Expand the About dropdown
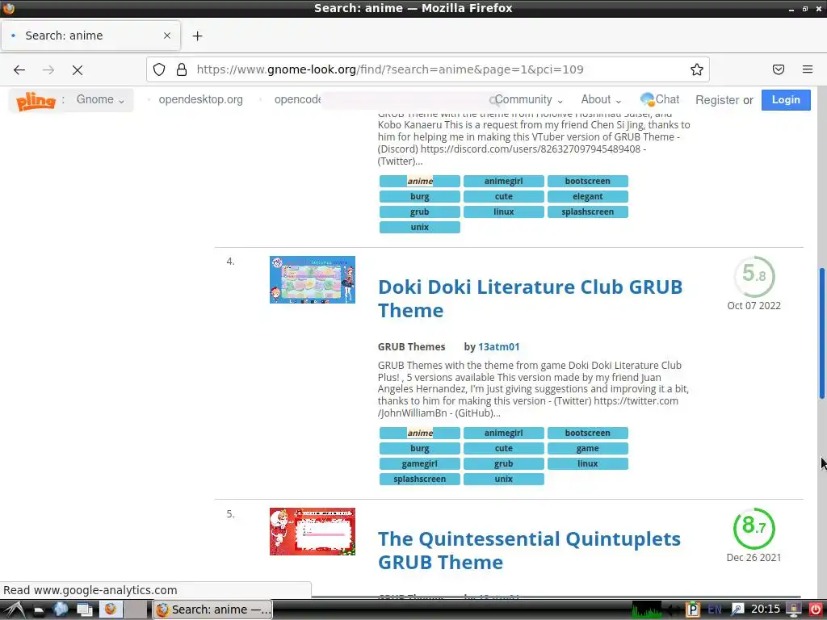 (601, 99)
